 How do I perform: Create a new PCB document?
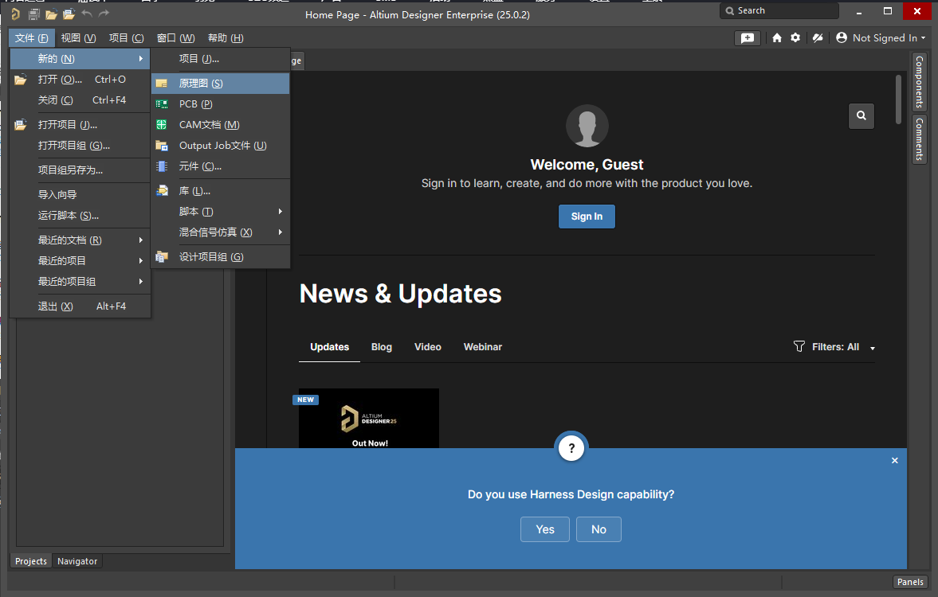pyautogui.click(x=221, y=104)
